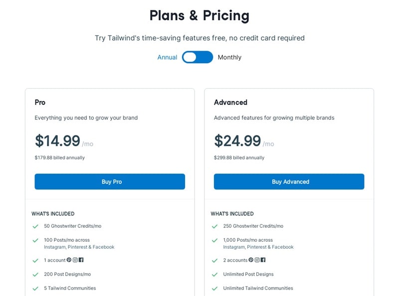The image size is (399, 296).
Task: Click the Plans & Pricing title
Action: pyautogui.click(x=199, y=15)
